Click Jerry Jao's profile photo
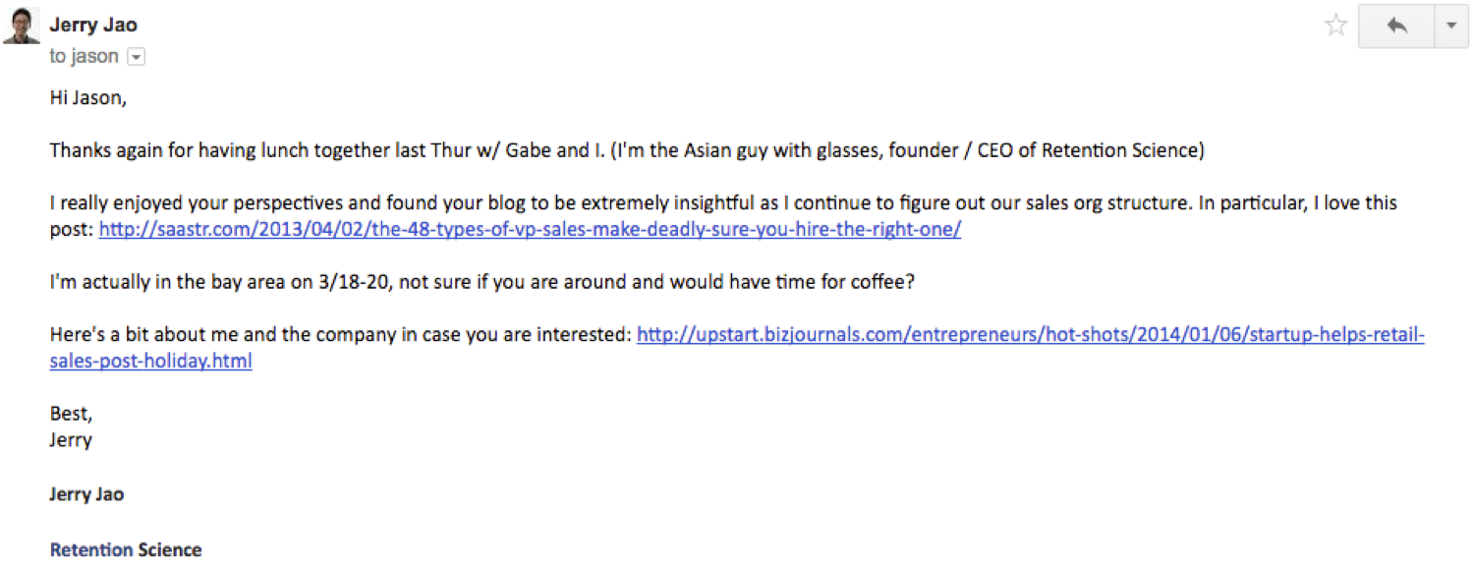This screenshot has height=566, width=1474. [x=22, y=25]
